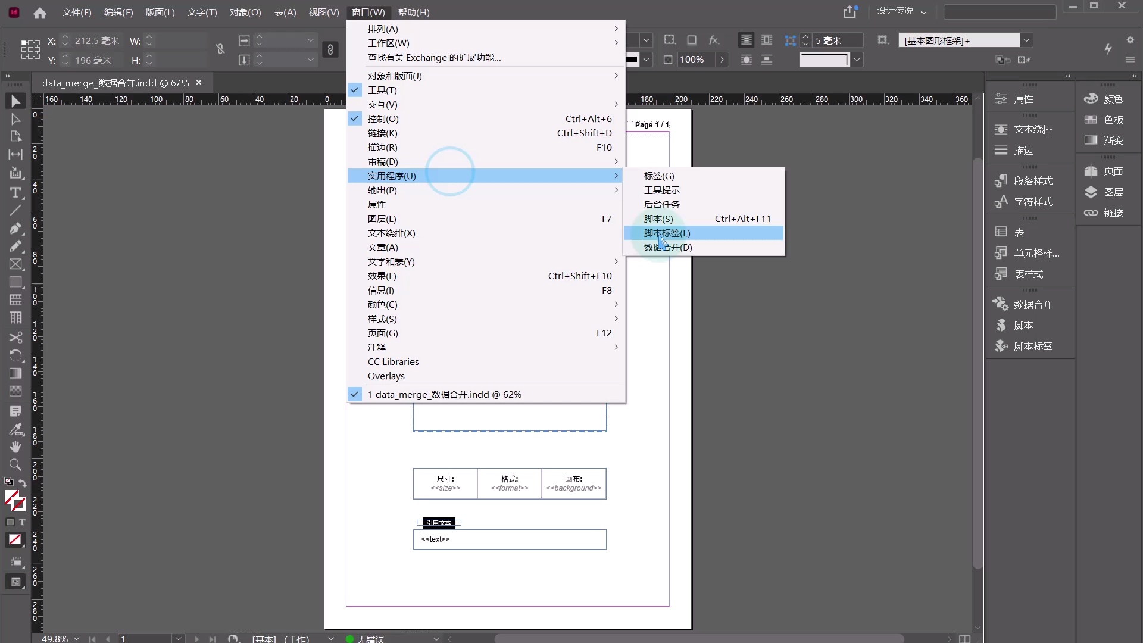
Task: Click CC Libraries menu entry
Action: 486,361
